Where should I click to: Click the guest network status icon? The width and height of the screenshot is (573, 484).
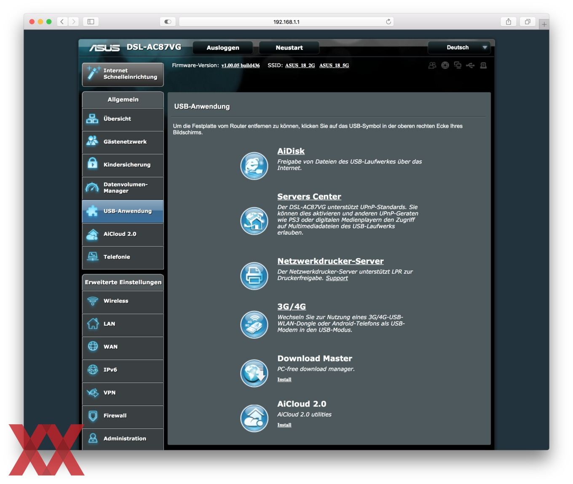pos(432,65)
